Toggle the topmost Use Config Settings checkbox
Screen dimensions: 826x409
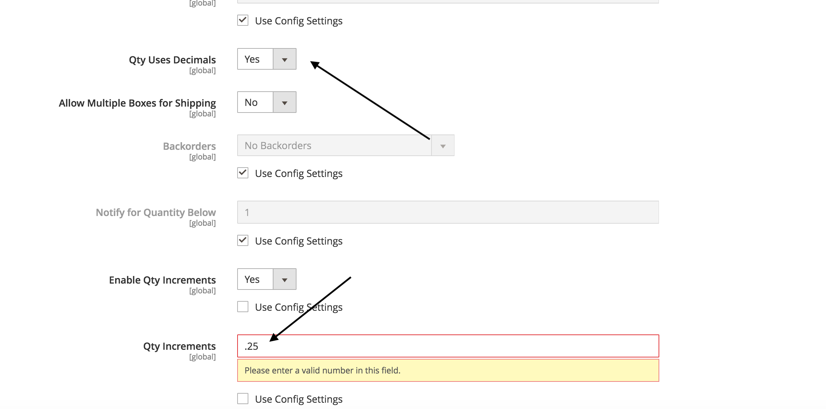click(243, 20)
